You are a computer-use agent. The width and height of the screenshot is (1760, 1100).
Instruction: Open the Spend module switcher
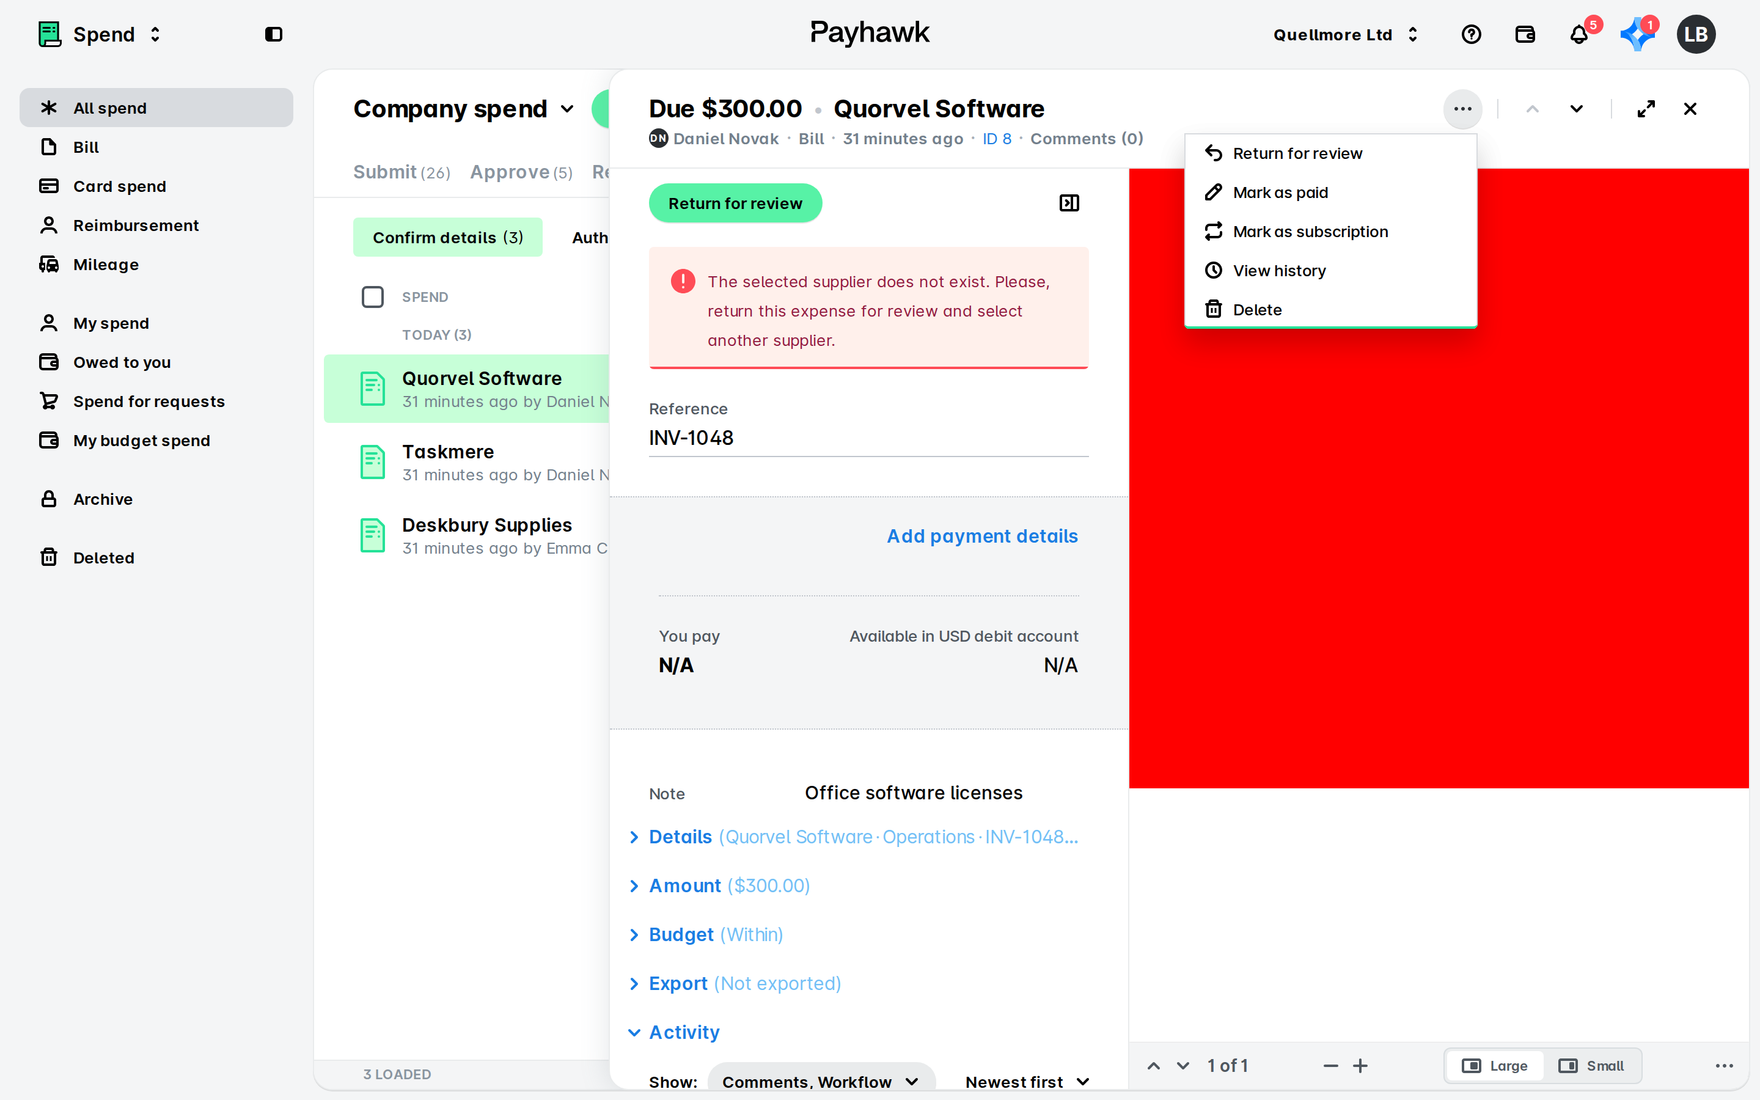coord(100,34)
